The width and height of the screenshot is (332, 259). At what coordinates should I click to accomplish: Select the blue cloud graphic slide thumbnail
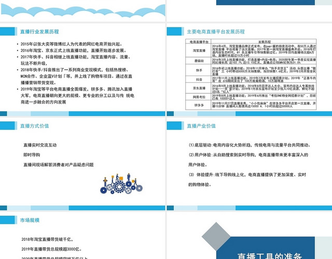[82, 10]
